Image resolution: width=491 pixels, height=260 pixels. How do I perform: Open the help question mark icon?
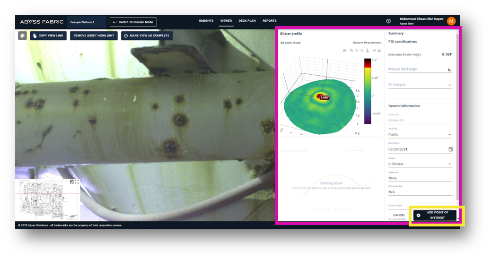(x=388, y=21)
